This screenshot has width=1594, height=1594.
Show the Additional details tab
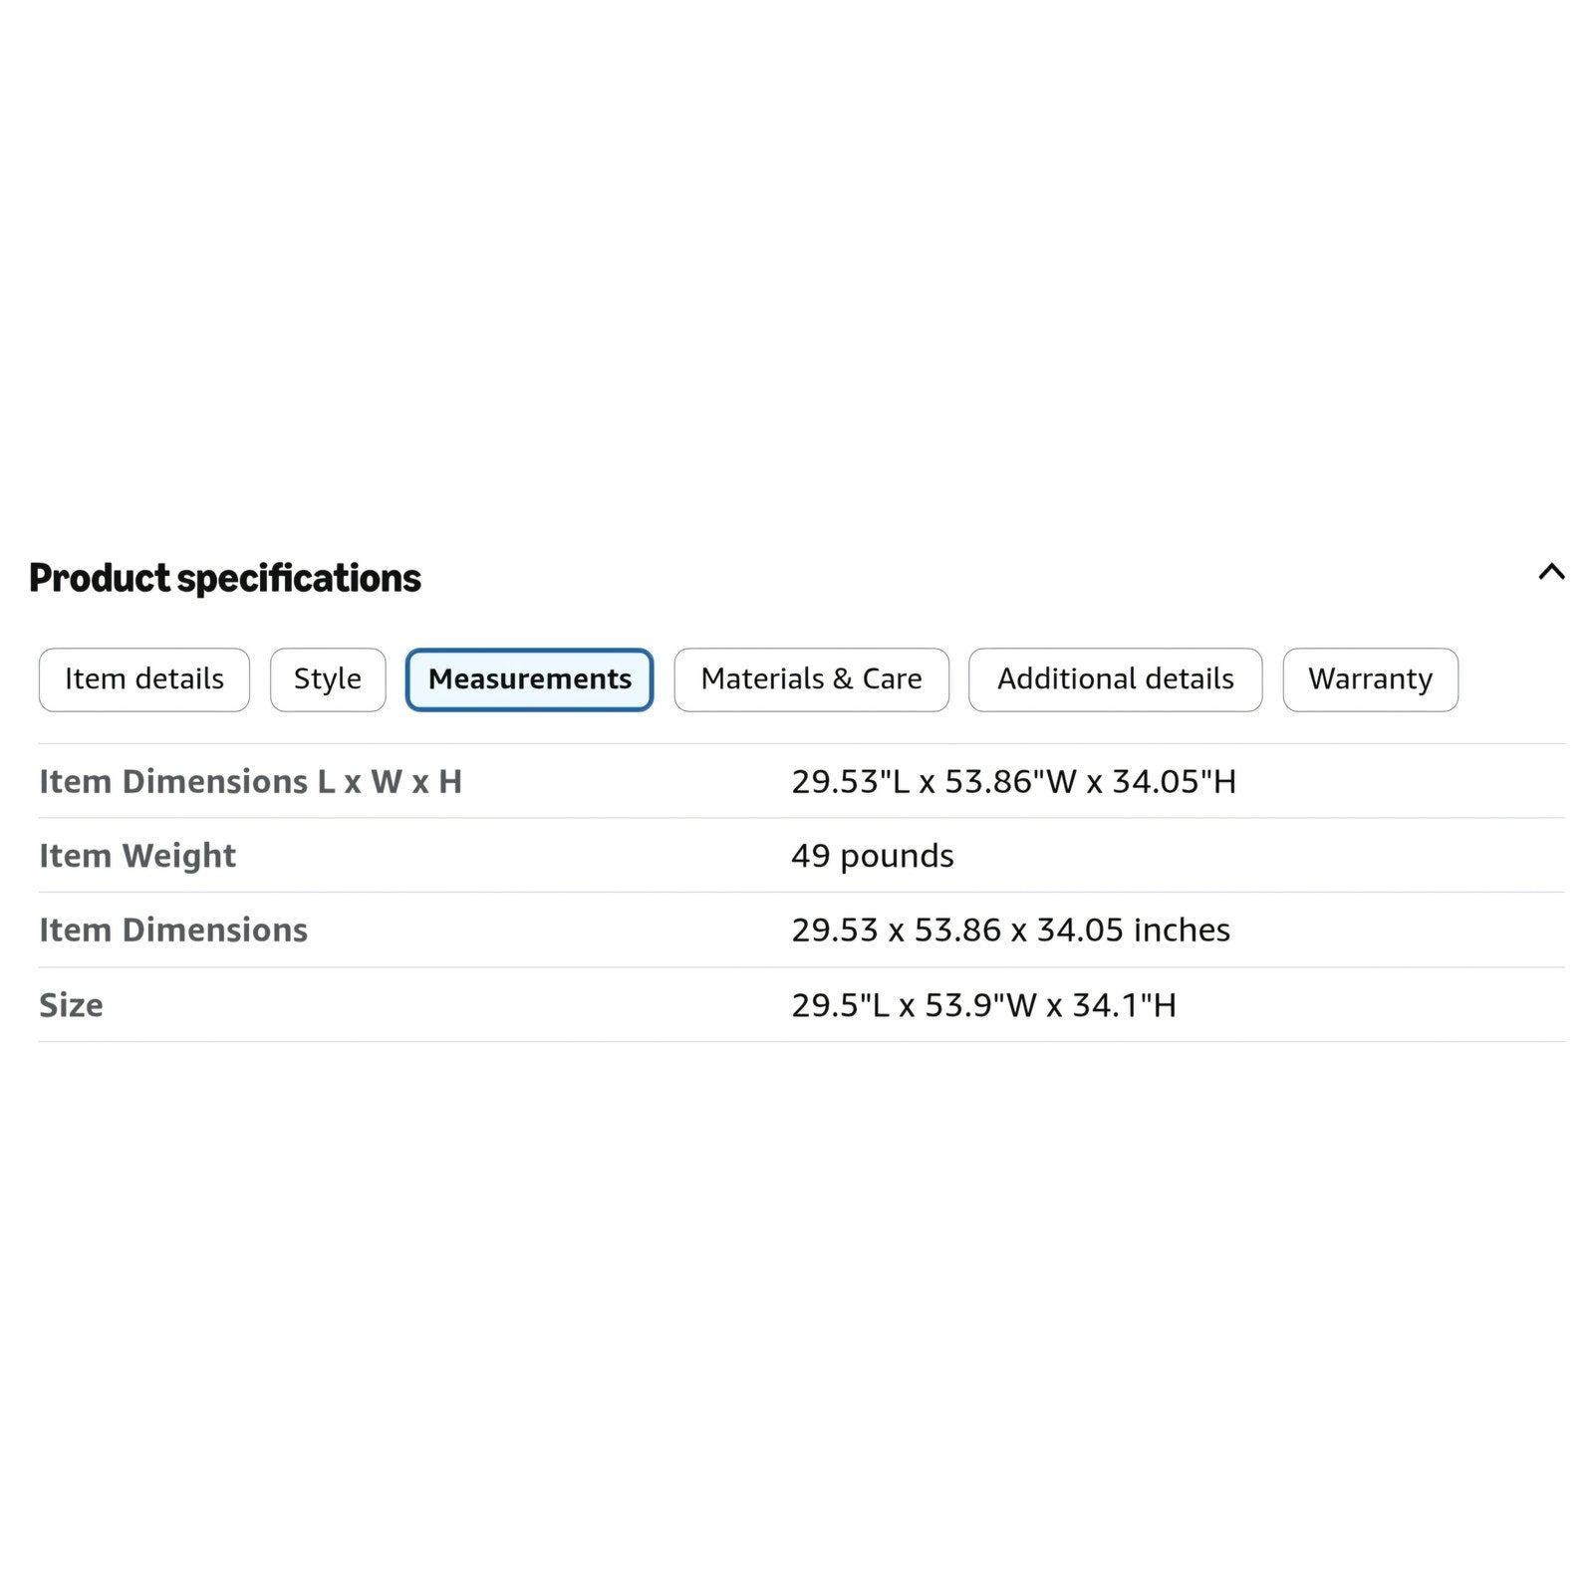tap(1116, 679)
